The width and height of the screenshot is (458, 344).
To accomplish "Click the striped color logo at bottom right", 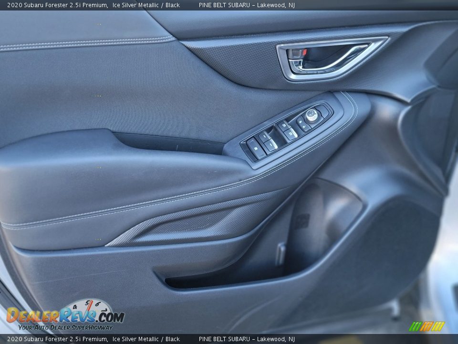I will [x=427, y=326].
